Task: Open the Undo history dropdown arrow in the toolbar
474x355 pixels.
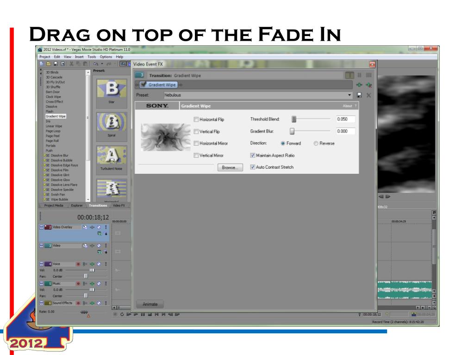Action: tap(102, 64)
